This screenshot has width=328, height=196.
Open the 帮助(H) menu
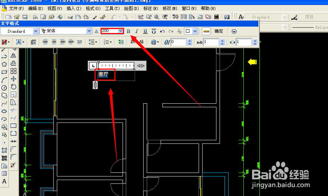[x=208, y=9]
